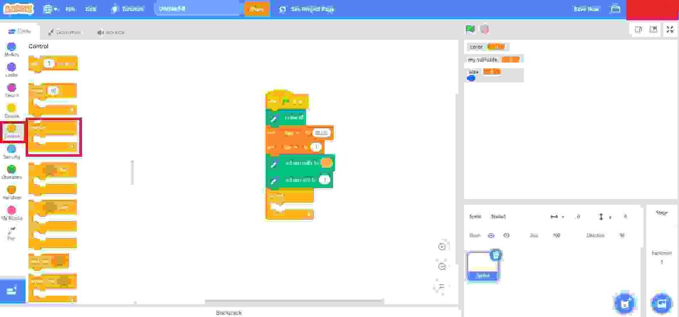Viewport: 679px width, 317px height.
Task: Click the wait 1 seconds block
Action: 53,64
